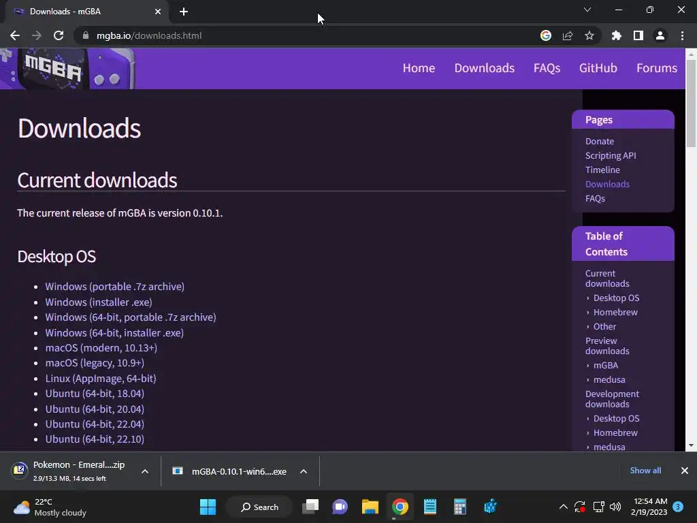Image resolution: width=697 pixels, height=523 pixels.
Task: Share this page using the share icon
Action: (x=568, y=35)
